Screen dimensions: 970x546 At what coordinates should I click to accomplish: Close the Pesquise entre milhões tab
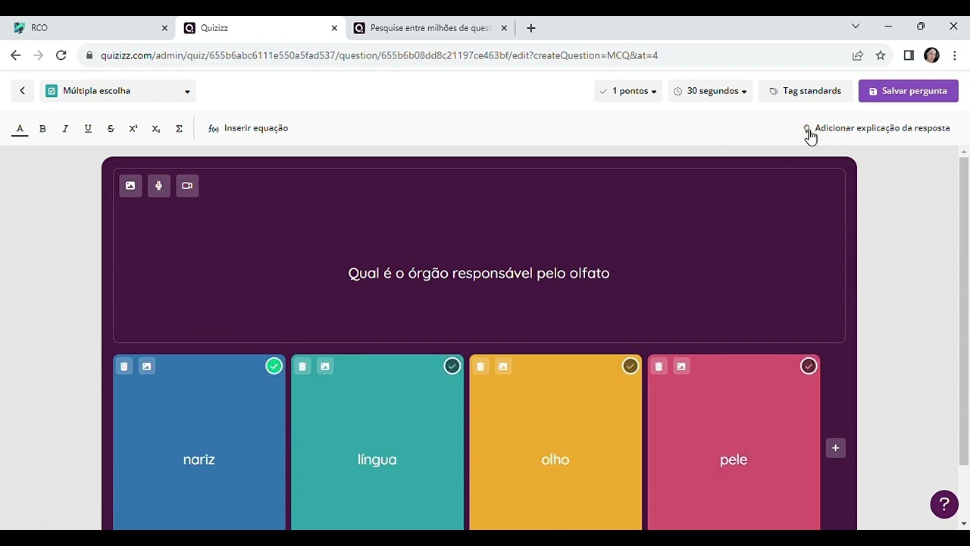click(504, 28)
